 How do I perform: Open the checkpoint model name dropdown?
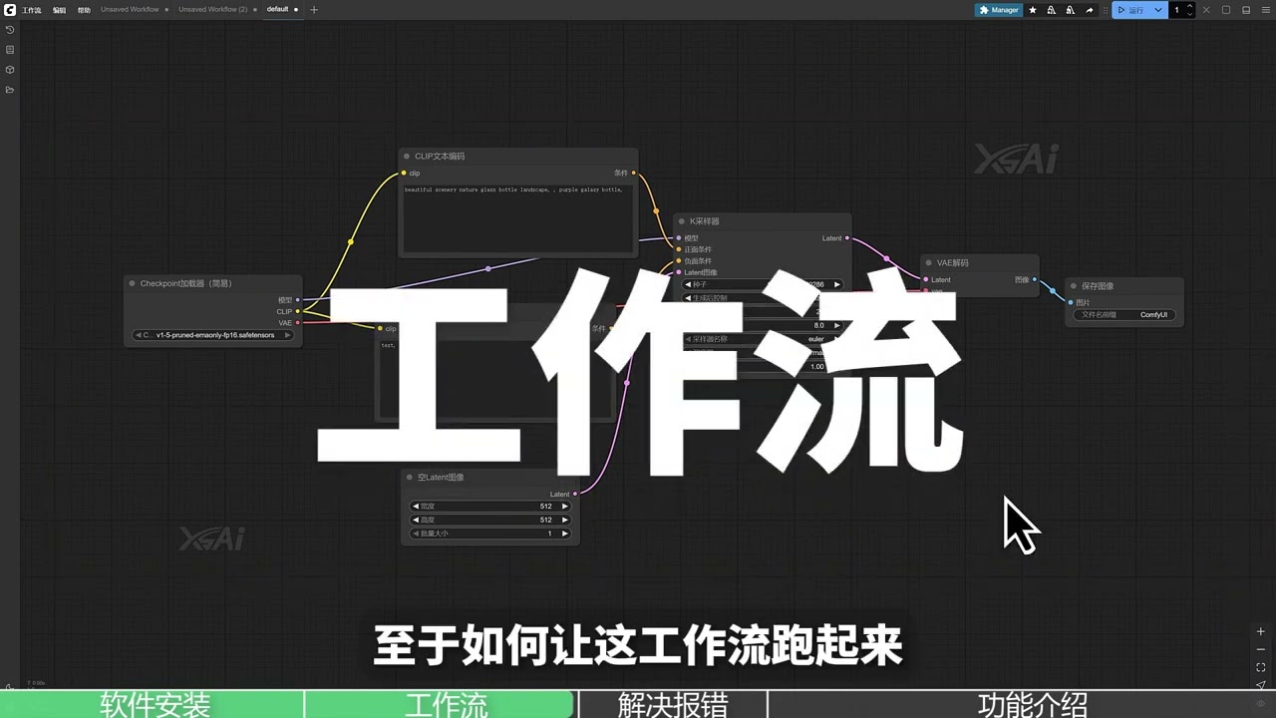click(213, 335)
